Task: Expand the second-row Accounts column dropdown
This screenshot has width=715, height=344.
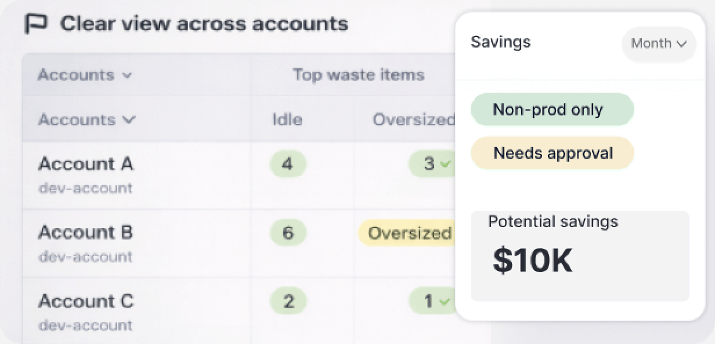Action: [x=86, y=120]
